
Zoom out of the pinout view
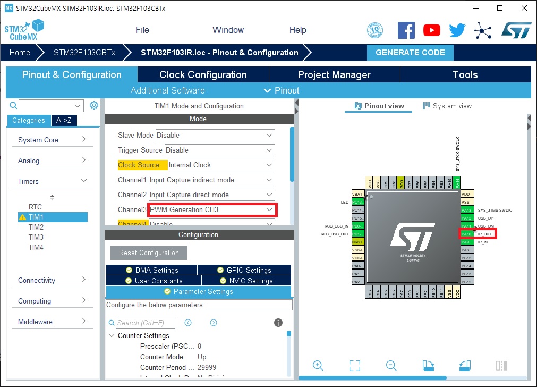point(391,365)
